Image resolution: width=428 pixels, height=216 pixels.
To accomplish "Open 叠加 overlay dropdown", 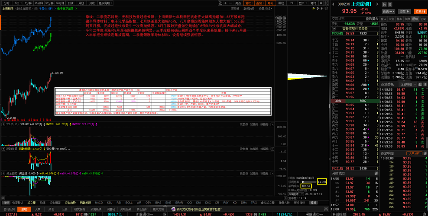I will tap(260, 3).
